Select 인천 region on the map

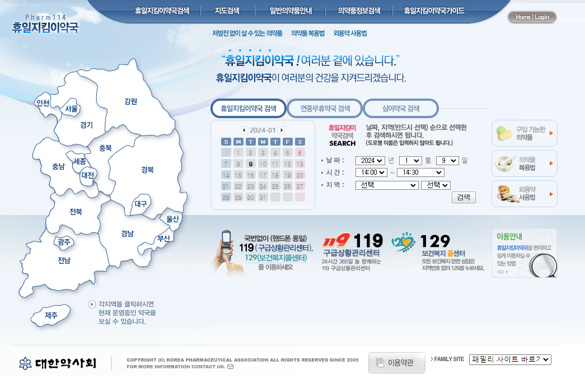click(43, 103)
